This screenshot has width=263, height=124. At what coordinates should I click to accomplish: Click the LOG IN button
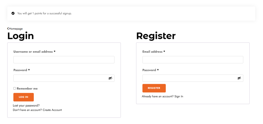pos(23,97)
